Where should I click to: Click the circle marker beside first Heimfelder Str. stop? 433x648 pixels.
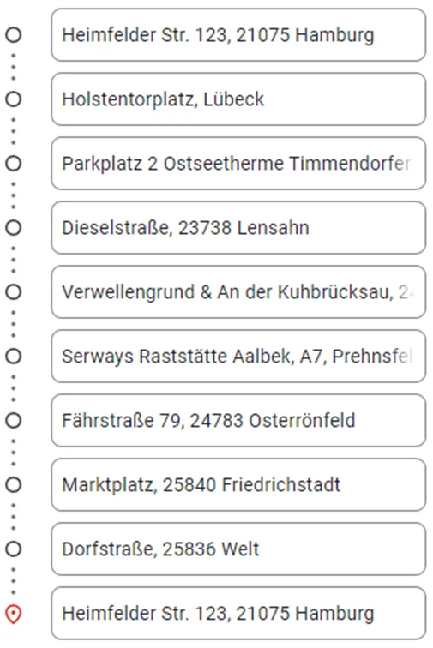click(x=13, y=34)
